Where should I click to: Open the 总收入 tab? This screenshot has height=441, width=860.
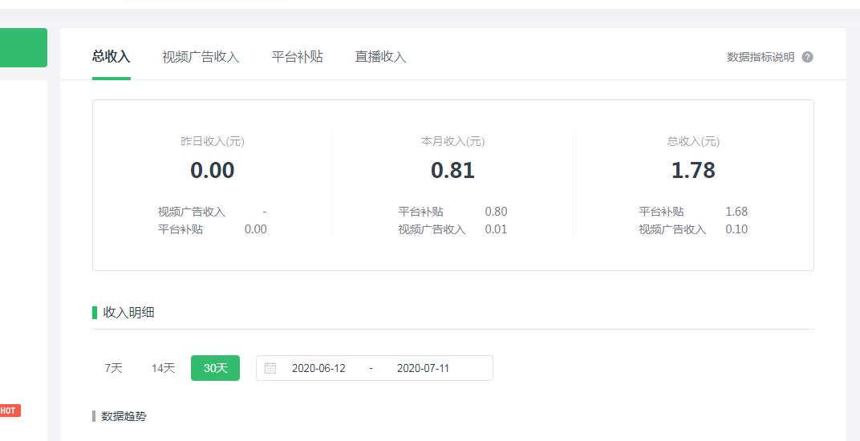pos(112,56)
